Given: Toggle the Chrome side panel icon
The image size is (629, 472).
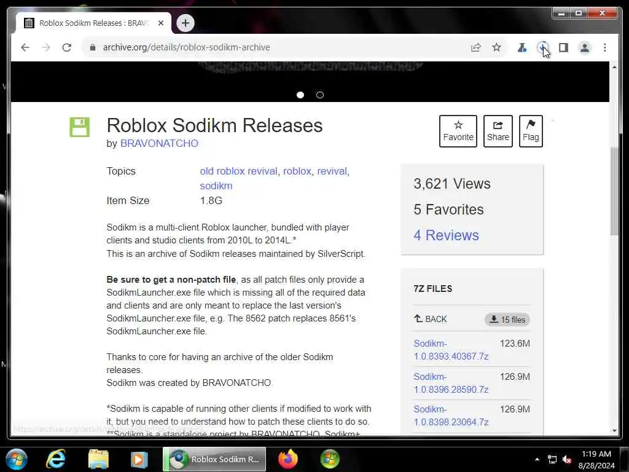Looking at the screenshot, I should coord(564,47).
